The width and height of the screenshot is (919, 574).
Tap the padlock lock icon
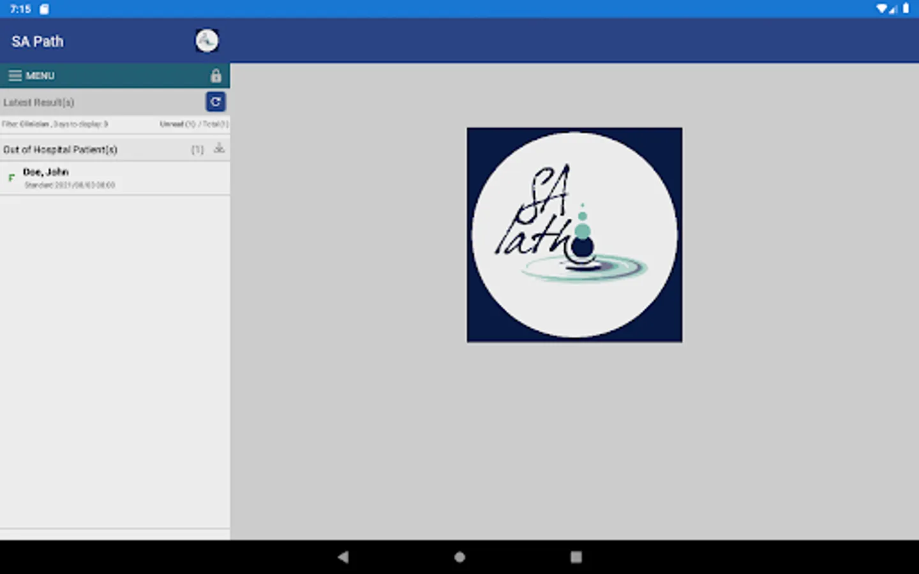(216, 75)
